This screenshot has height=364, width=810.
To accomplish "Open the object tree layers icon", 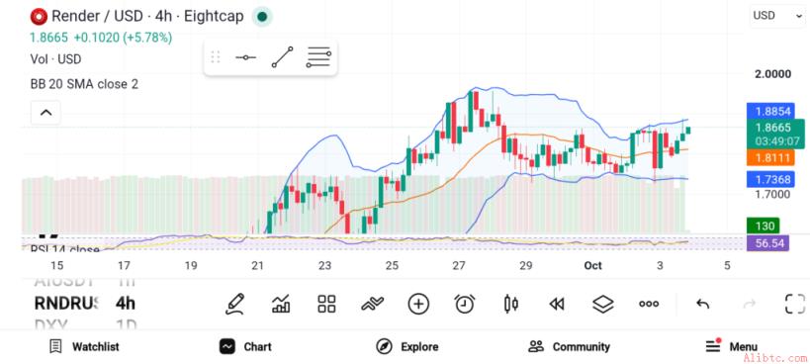I will click(x=603, y=304).
